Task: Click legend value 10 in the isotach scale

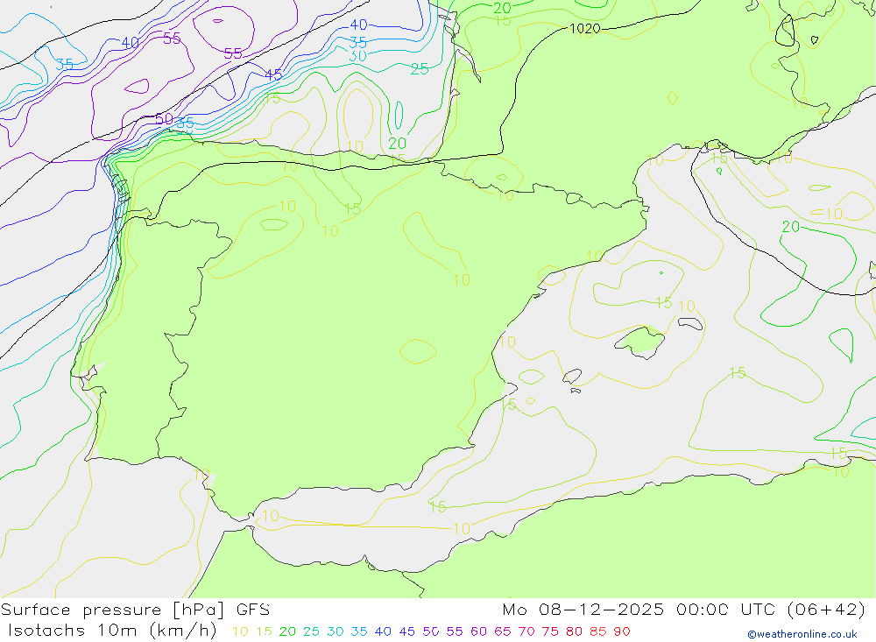Action: click(240, 631)
